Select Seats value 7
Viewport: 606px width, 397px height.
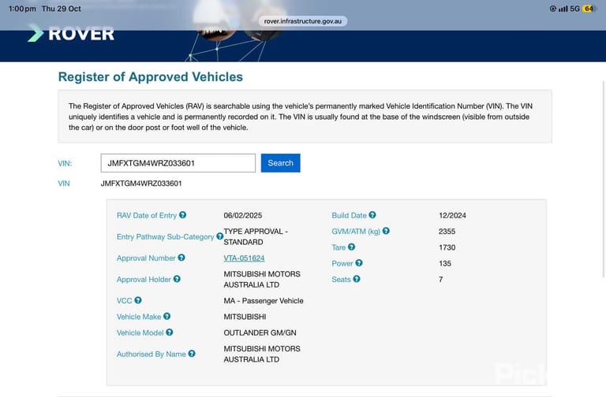click(x=440, y=279)
